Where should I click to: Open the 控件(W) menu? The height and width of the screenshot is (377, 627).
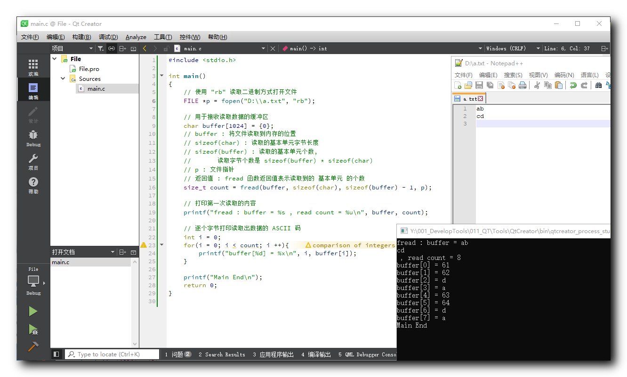click(190, 37)
